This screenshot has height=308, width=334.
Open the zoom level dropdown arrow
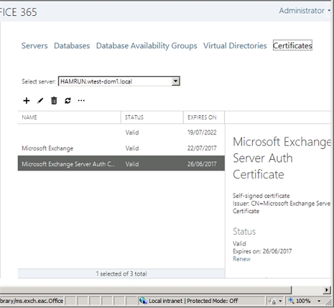coord(319,301)
